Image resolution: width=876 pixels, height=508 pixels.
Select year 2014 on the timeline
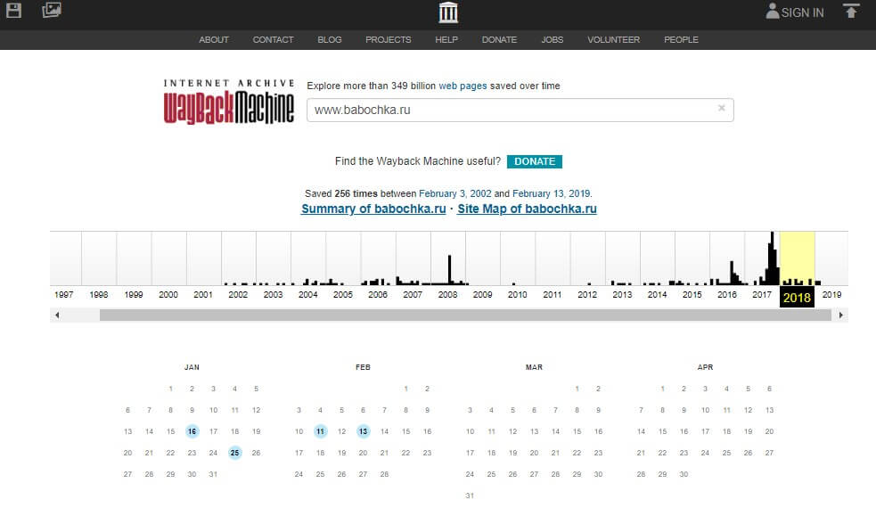(x=657, y=294)
